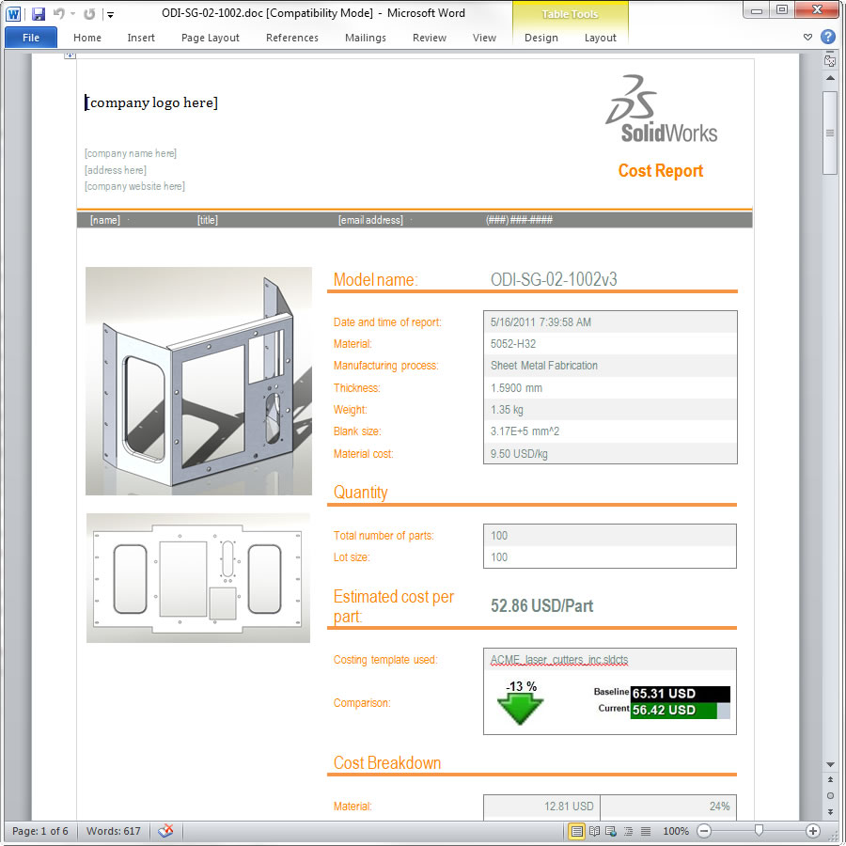
Task: Click the zoom in plus button
Action: pos(813,831)
